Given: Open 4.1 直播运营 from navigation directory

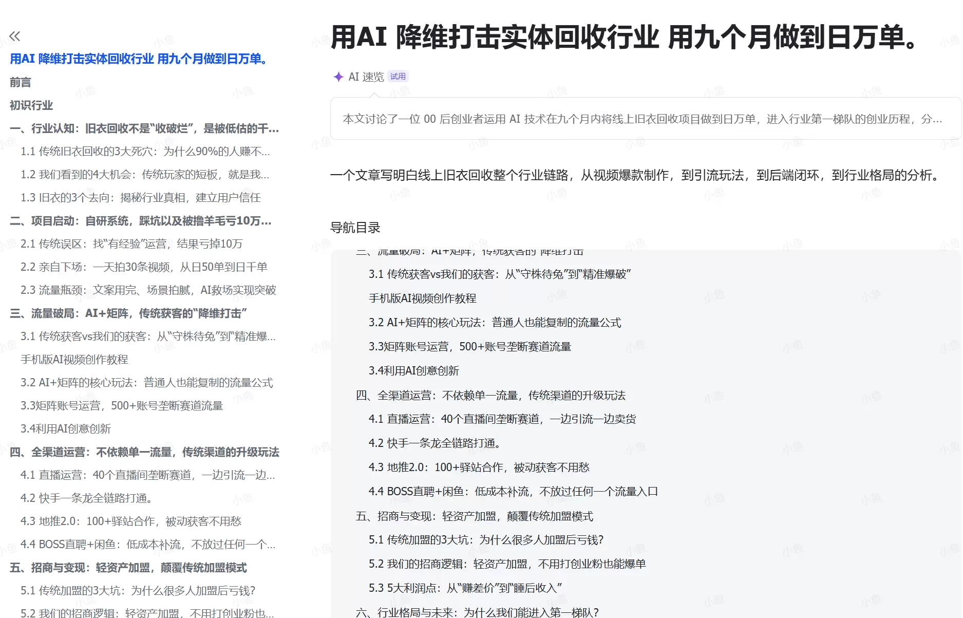Looking at the screenshot, I should [502, 419].
